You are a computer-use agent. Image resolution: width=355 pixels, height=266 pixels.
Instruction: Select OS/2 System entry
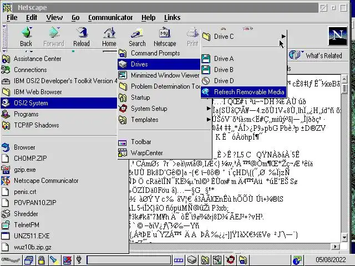coord(59,103)
